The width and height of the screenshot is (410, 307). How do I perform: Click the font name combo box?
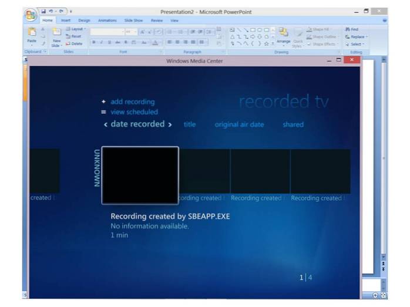(107, 32)
